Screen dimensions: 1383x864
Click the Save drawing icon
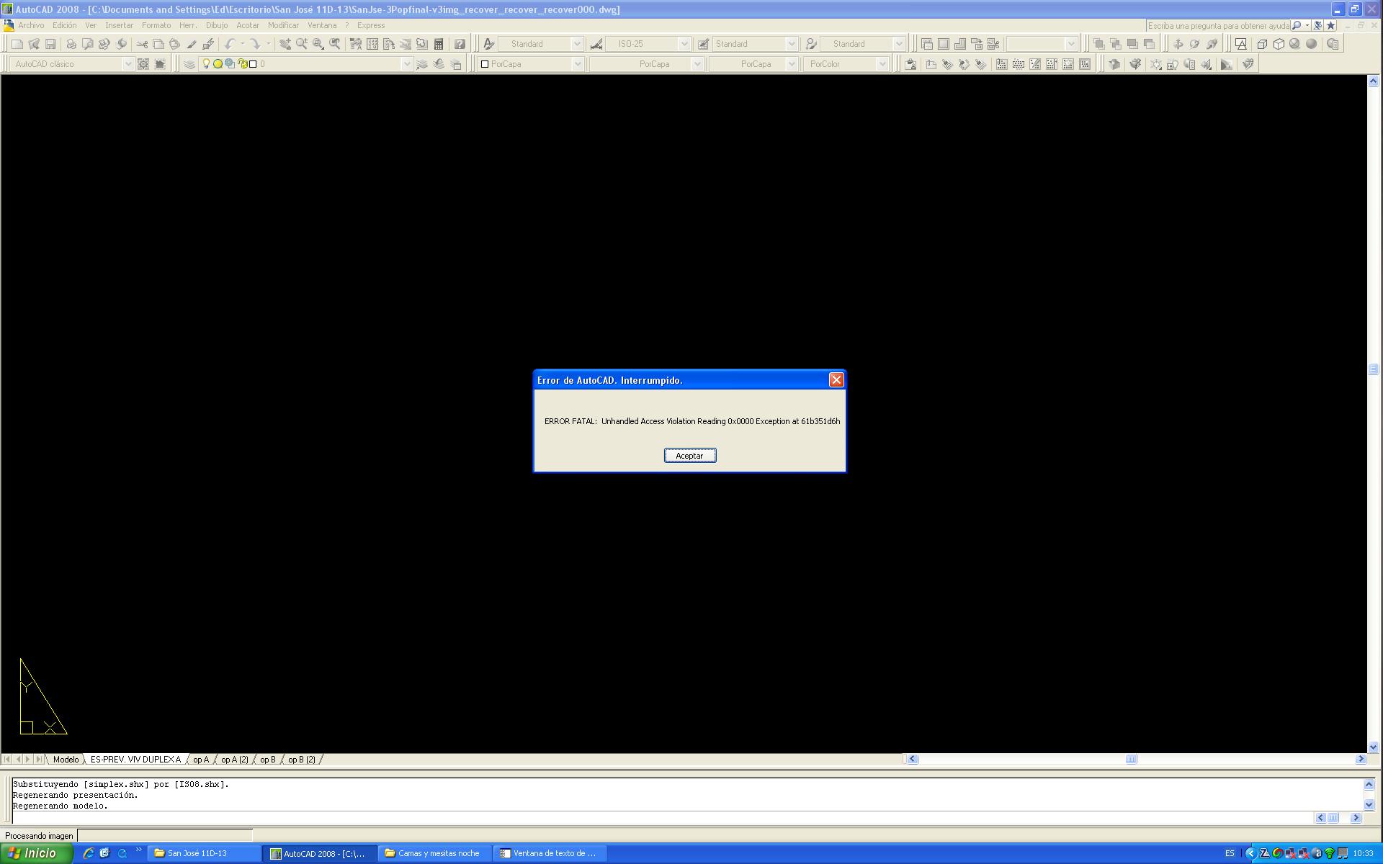coord(50,44)
